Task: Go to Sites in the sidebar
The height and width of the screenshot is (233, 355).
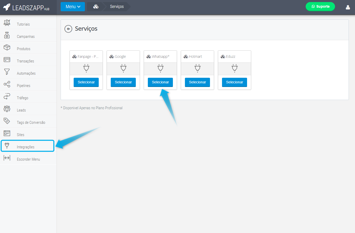Action: pyautogui.click(x=20, y=135)
